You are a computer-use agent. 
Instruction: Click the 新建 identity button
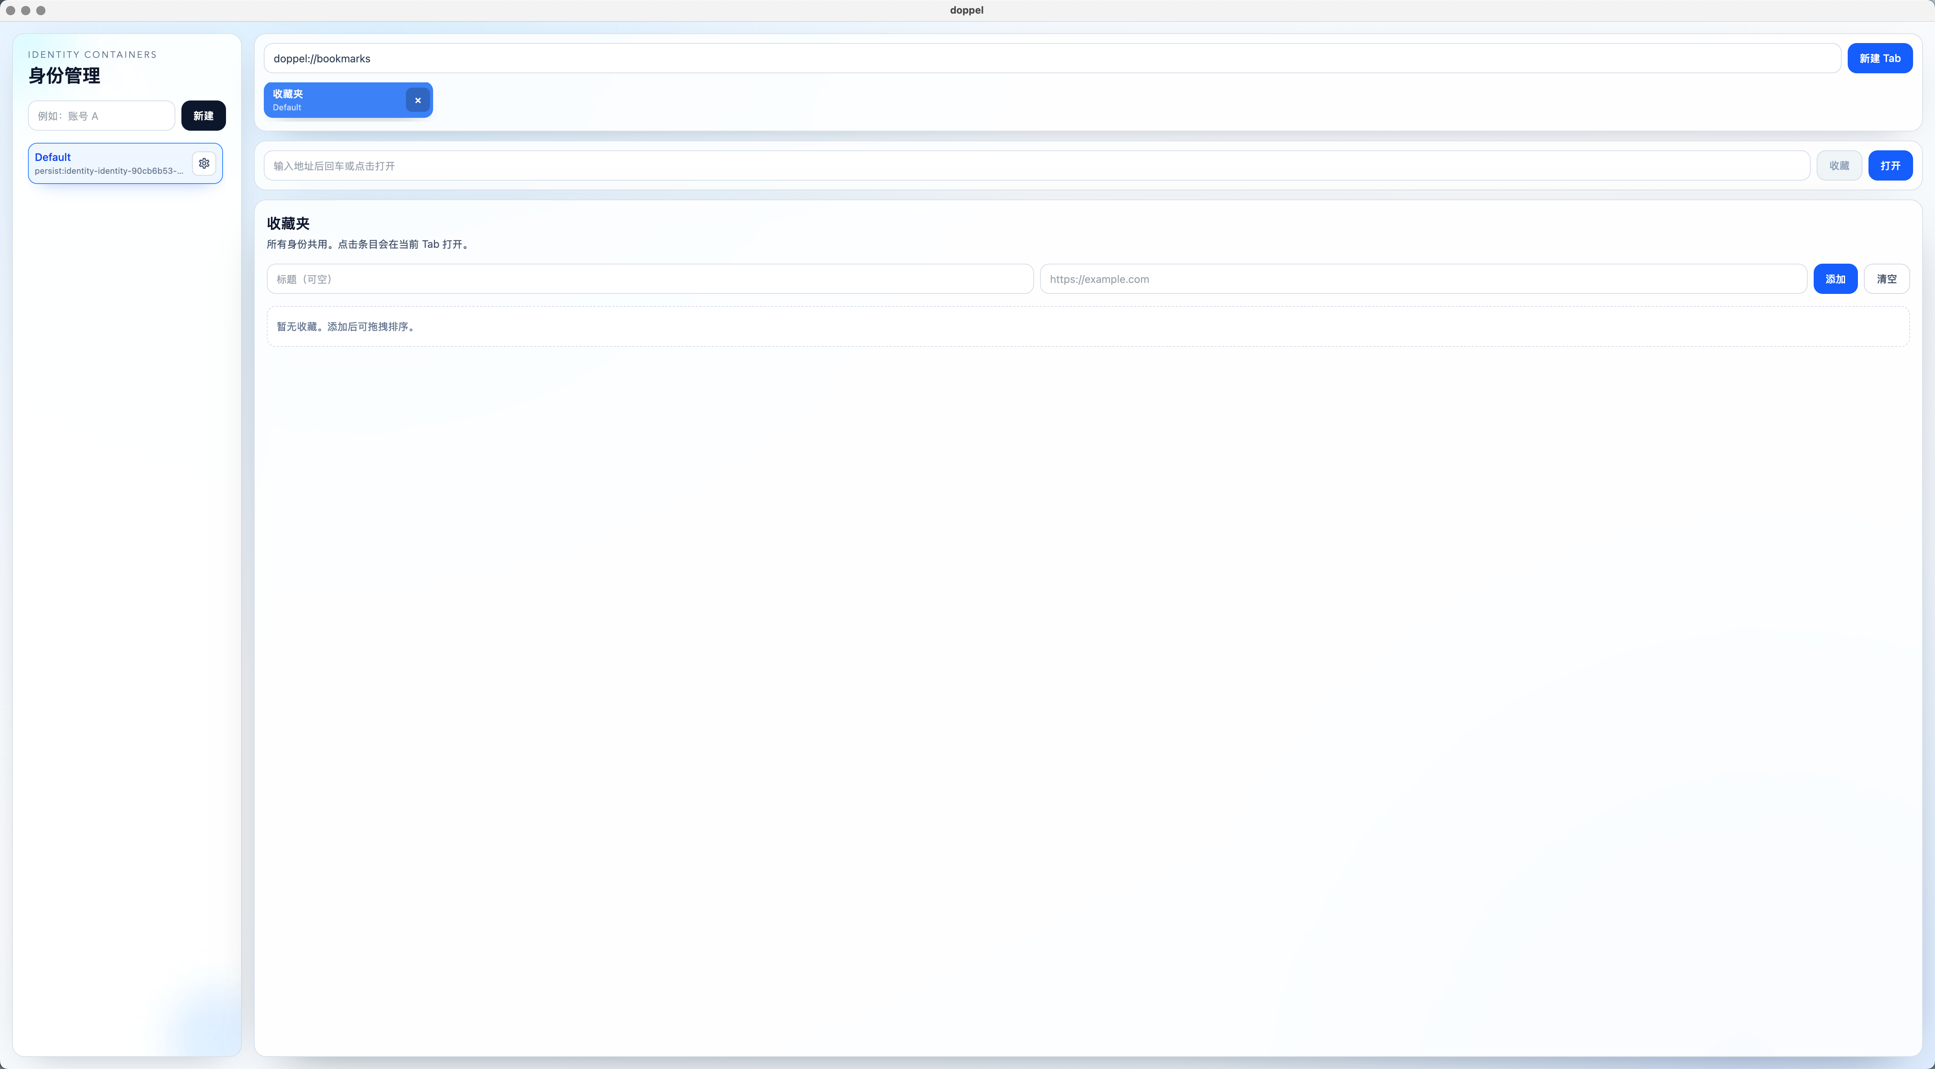coord(203,116)
